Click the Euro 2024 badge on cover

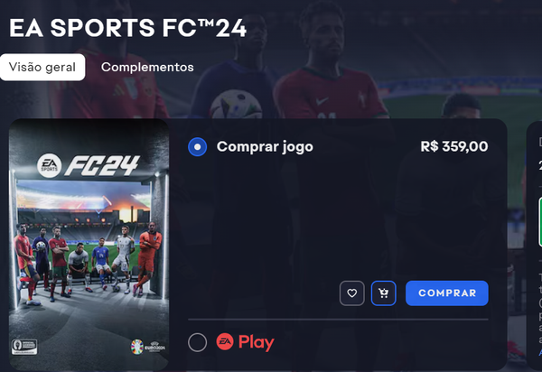click(x=148, y=347)
